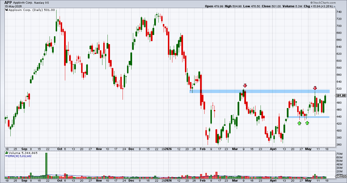Viewport: 347px width, 183px height.
Task: Click the 660 price axis label
Action: click(x=339, y=40)
